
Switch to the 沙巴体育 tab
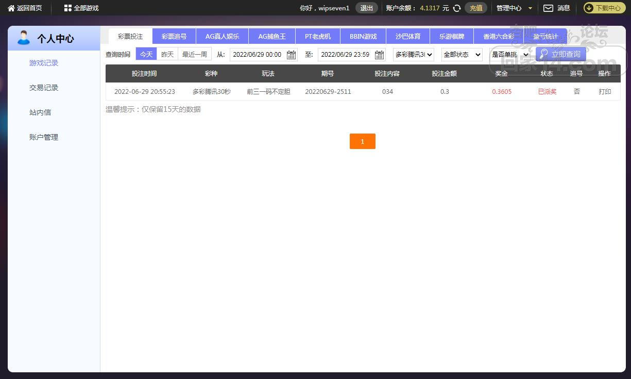(x=408, y=37)
